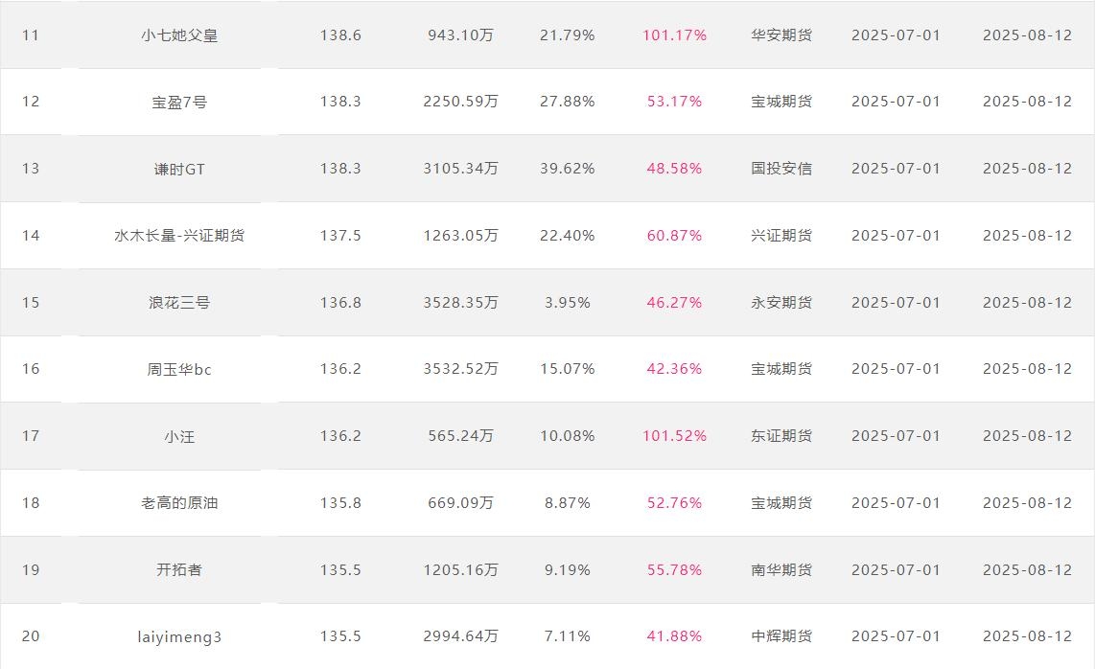Open the 老高的原油 account
The height and width of the screenshot is (669, 1095).
[179, 503]
